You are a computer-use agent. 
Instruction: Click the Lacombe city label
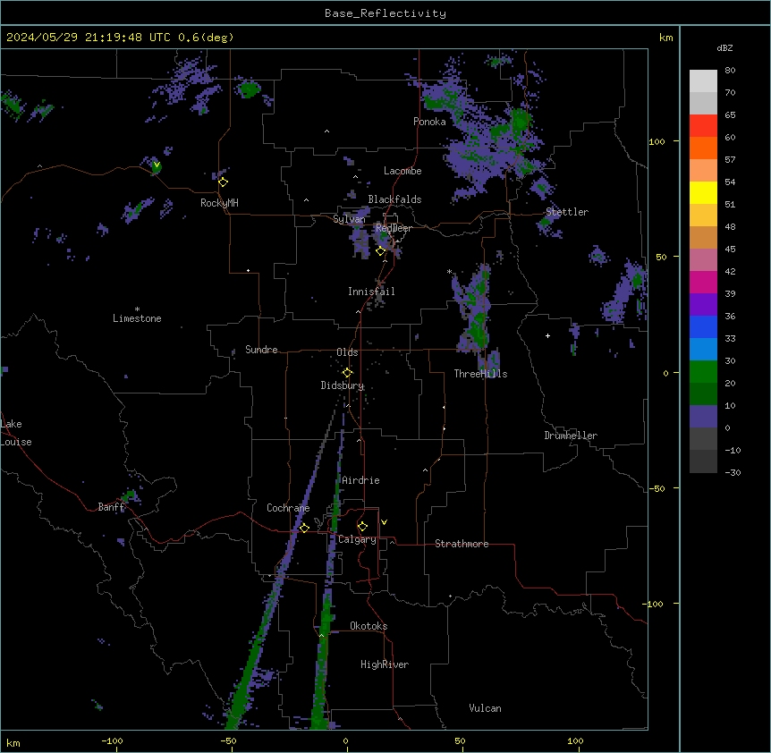(x=402, y=171)
